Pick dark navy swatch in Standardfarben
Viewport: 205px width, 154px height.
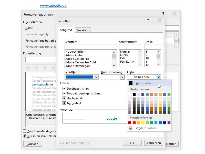[x=165, y=123]
